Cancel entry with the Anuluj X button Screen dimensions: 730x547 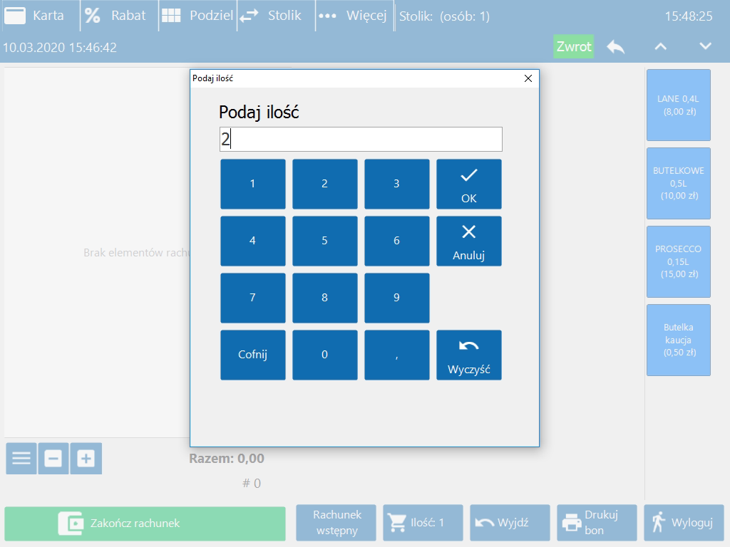coord(468,241)
